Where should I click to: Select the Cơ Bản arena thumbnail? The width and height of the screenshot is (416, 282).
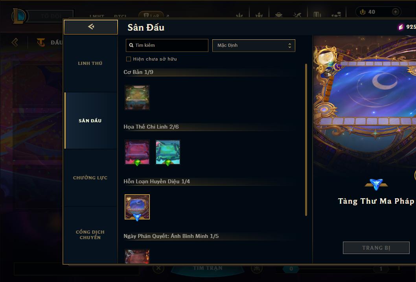(x=137, y=98)
